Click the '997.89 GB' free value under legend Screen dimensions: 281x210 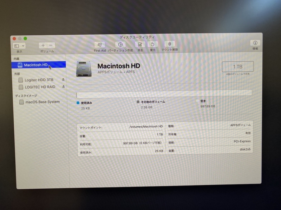coord(208,106)
